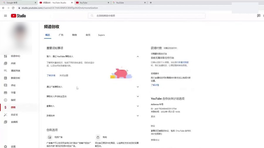Collapse the 简介: 通过 YouTube 赚取收入 section
The image size is (264, 148).
[x=138, y=57]
